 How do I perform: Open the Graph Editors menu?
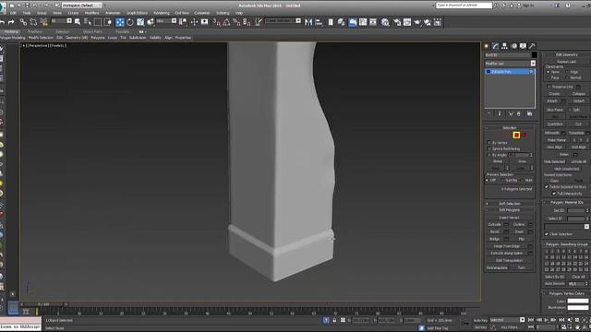click(x=137, y=13)
